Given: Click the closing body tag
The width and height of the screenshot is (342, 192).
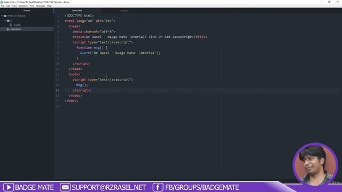Looking at the screenshot, I should (x=75, y=95).
